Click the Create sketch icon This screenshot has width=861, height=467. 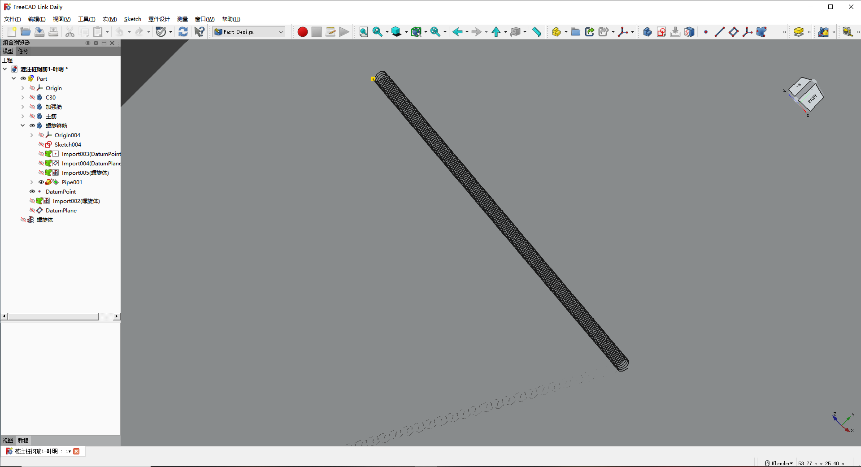click(x=661, y=32)
